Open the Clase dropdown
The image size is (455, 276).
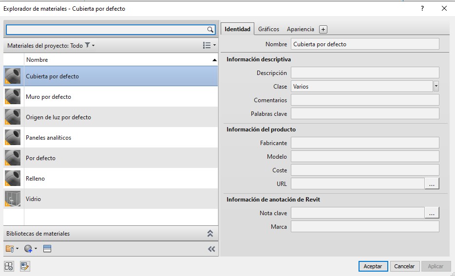pyautogui.click(x=436, y=86)
